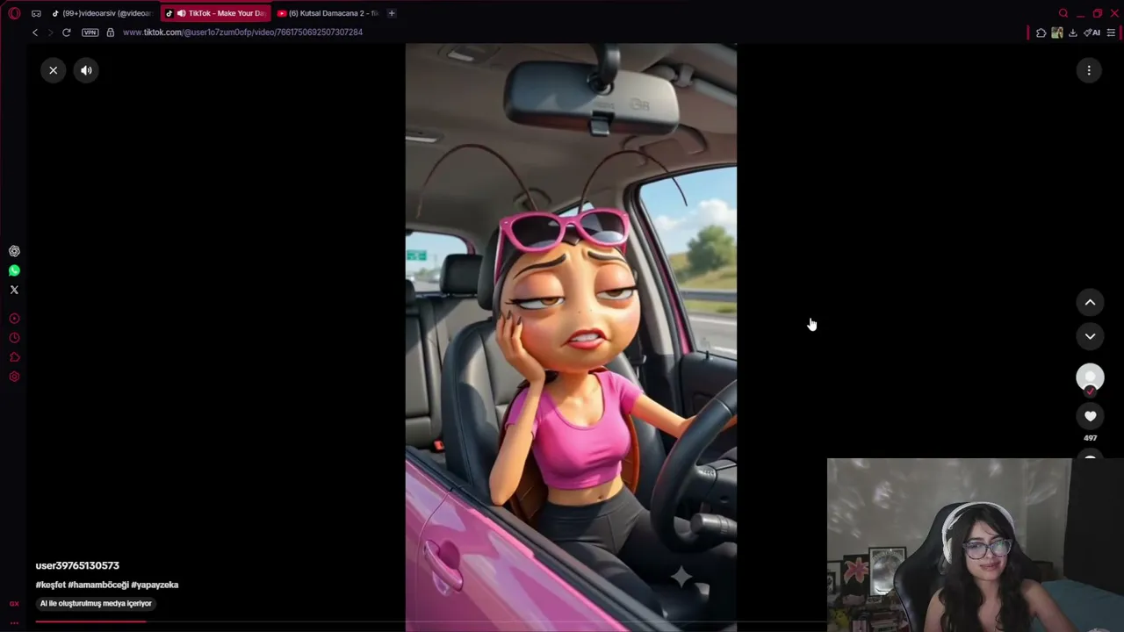Viewport: 1124px width, 632px height.
Task: Switch to the Kutsal Damacana 2 YouTube tab
Action: (x=328, y=13)
